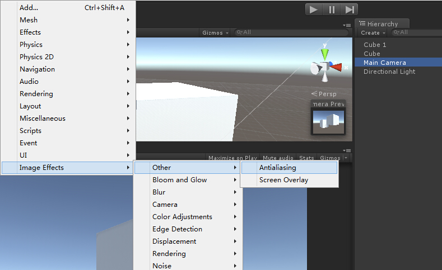This screenshot has width=442, height=270.
Task: Choose the Screen Overlay image effect
Action: coord(290,180)
